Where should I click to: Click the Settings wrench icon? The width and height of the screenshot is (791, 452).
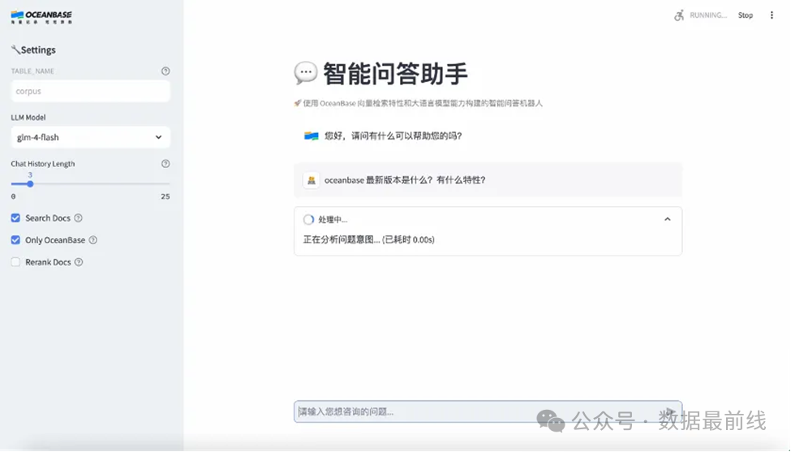(x=15, y=50)
